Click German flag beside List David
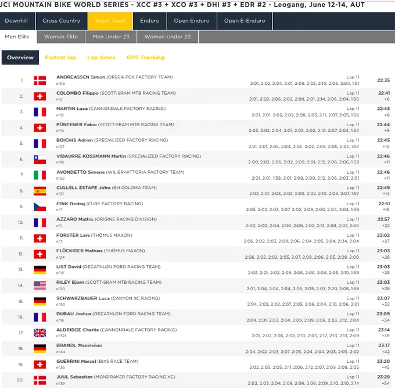 click(40, 270)
